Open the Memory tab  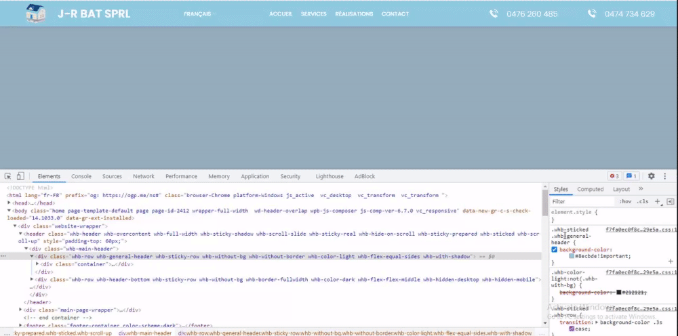(219, 176)
